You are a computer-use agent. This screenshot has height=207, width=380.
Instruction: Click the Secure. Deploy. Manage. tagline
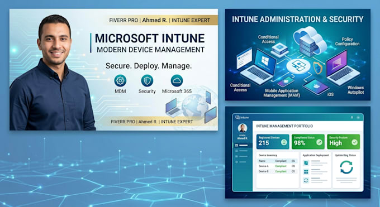(149, 66)
